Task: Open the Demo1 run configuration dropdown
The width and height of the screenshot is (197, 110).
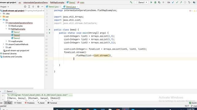Action: click(141, 2)
